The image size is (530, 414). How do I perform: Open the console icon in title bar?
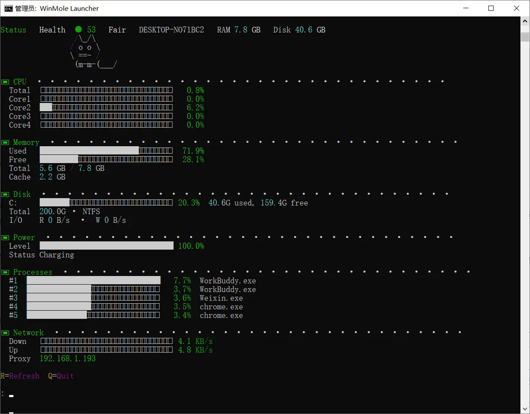click(8, 8)
